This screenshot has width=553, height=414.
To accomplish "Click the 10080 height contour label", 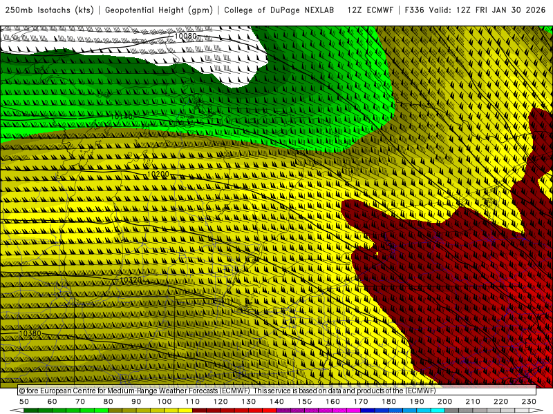I will (x=185, y=37).
